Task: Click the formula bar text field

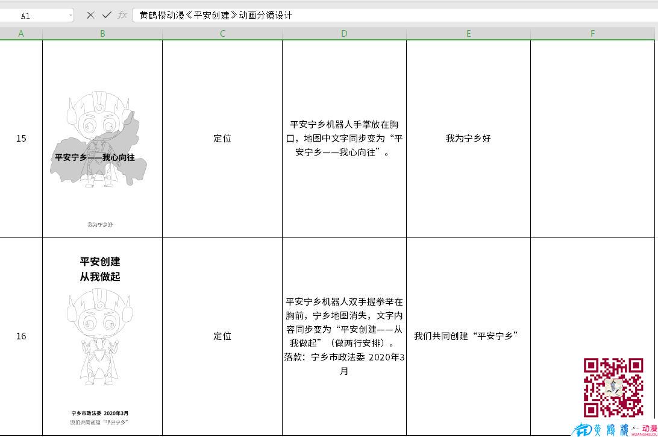Action: (x=395, y=16)
